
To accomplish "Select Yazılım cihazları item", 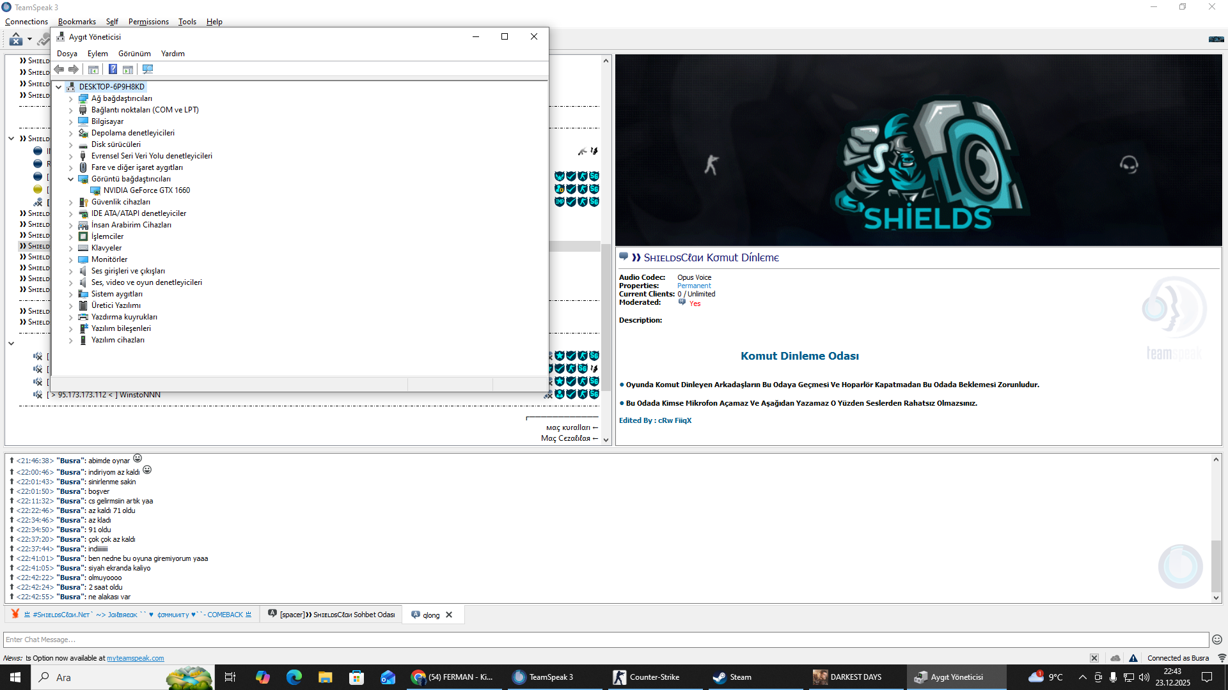I will (118, 340).
